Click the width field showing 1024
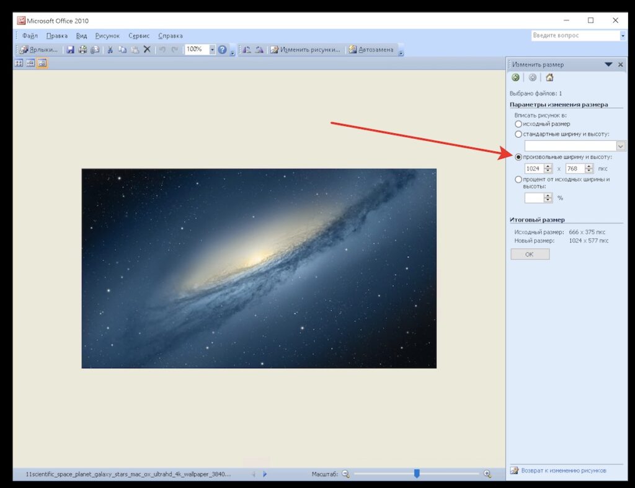635x488 pixels. coord(534,169)
